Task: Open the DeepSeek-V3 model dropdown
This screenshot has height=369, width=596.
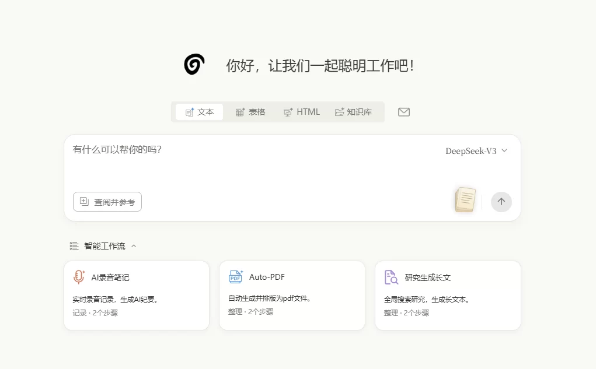Action: click(476, 151)
